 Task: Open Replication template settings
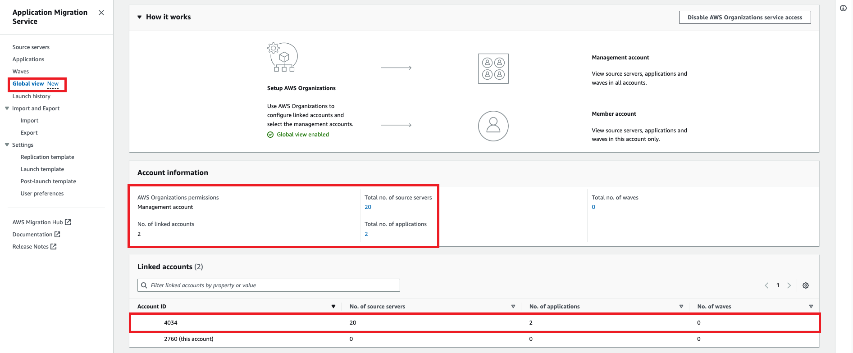(47, 157)
